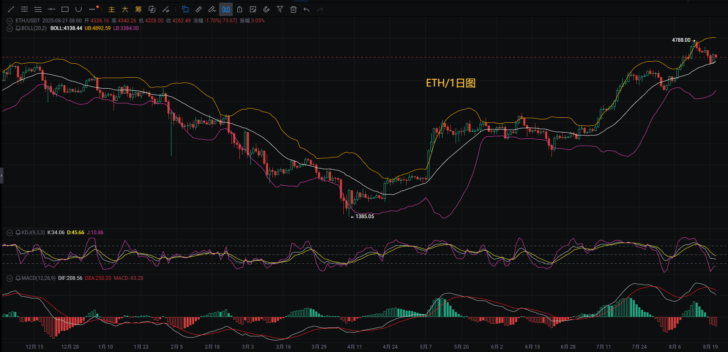
Task: Select the pen annotation tool
Action: [212, 9]
